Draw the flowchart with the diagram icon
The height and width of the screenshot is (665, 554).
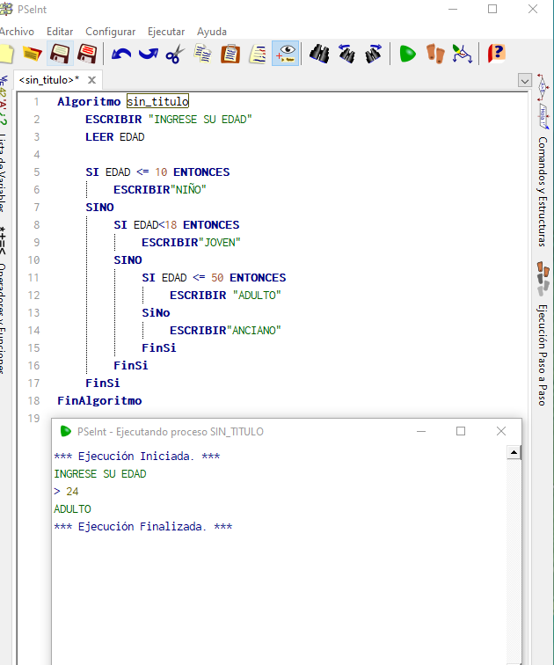[462, 54]
